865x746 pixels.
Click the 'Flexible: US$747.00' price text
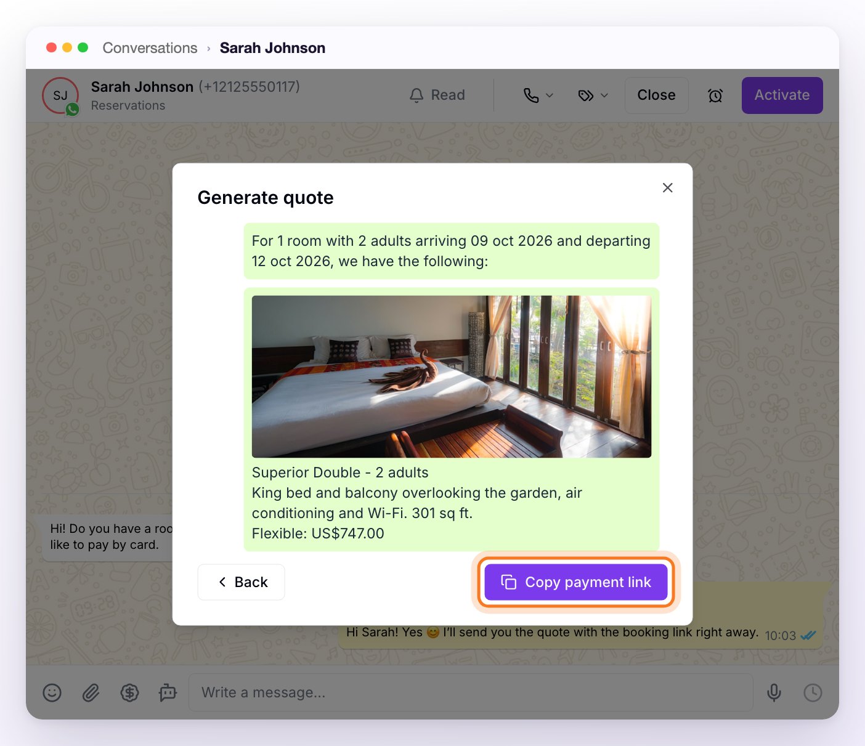click(318, 533)
